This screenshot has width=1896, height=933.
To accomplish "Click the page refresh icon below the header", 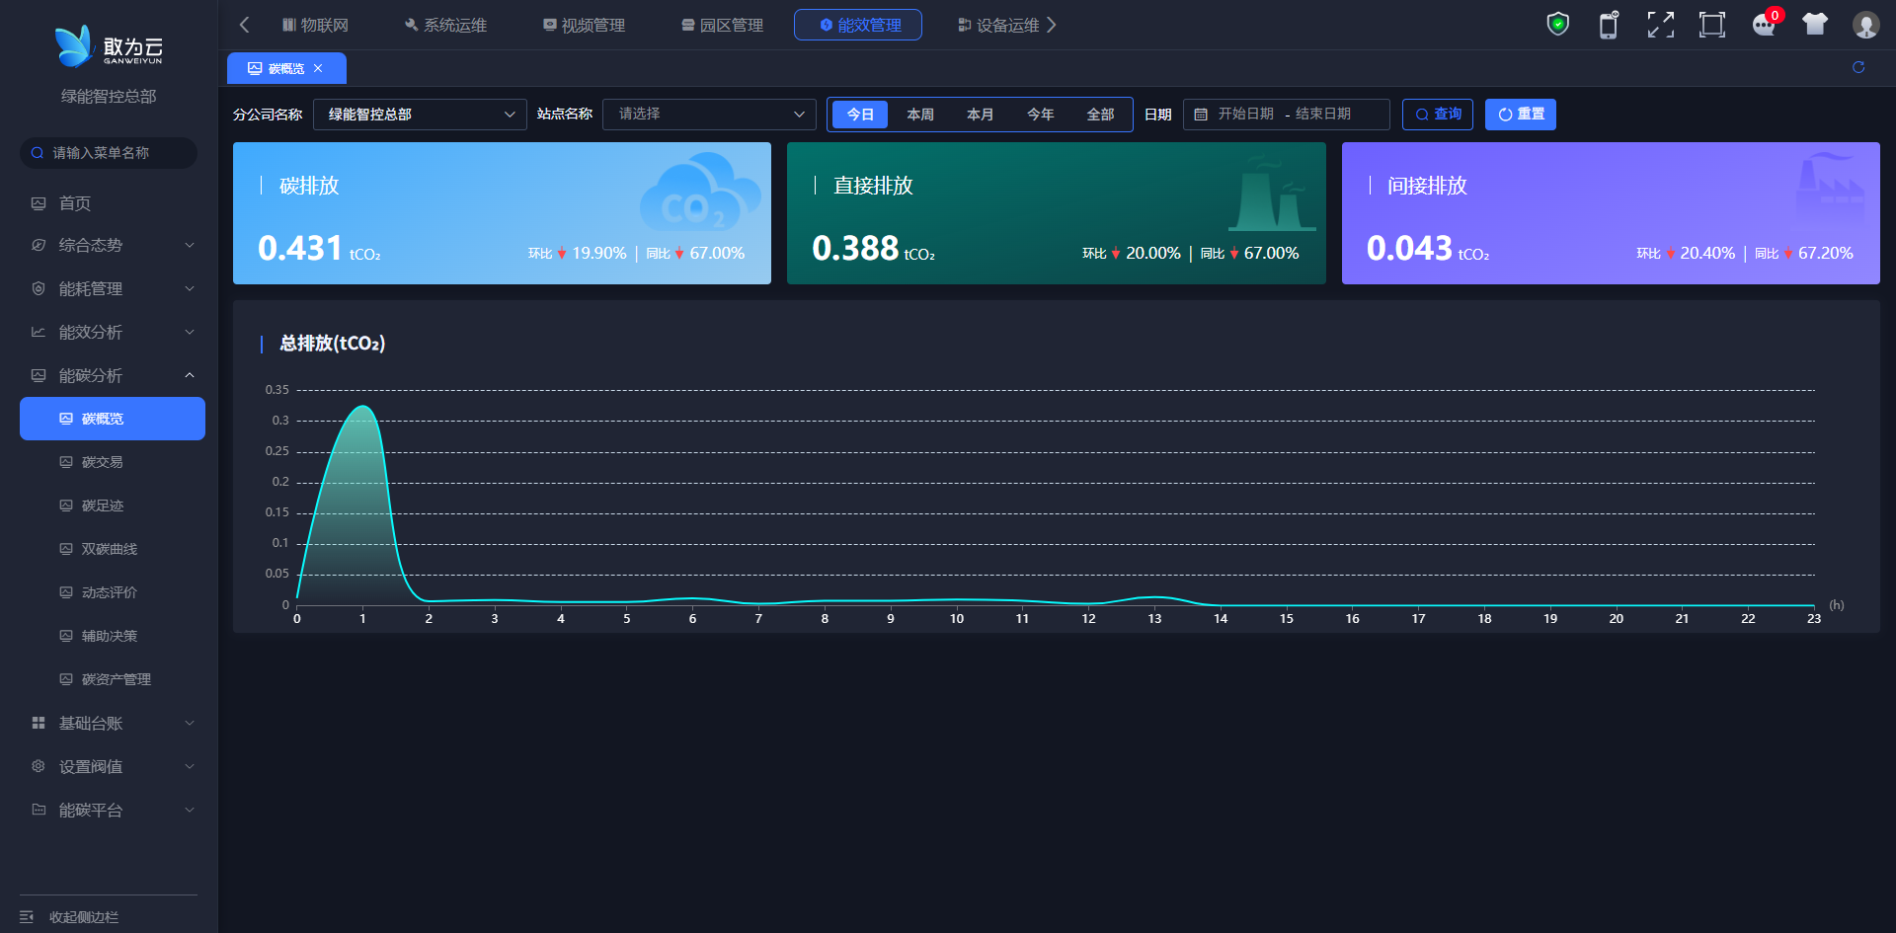I will click(1858, 67).
